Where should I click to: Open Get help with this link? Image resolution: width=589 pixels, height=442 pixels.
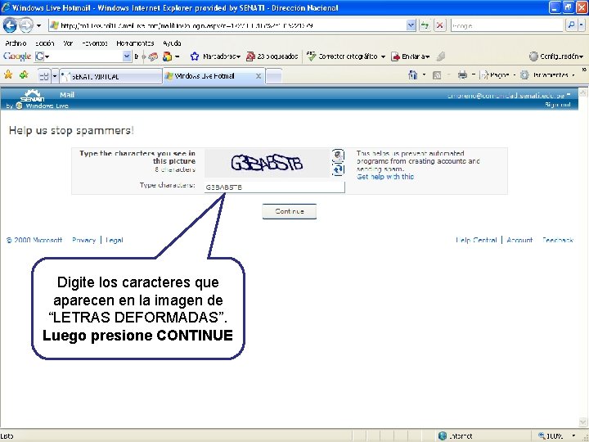(385, 177)
